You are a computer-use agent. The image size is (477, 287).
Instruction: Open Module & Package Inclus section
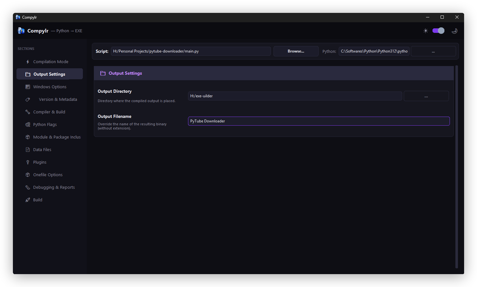point(50,137)
